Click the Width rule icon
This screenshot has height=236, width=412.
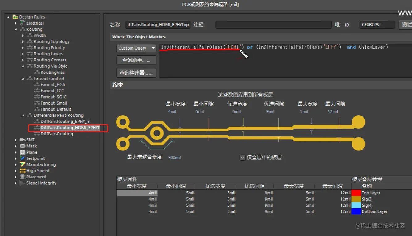30,35
